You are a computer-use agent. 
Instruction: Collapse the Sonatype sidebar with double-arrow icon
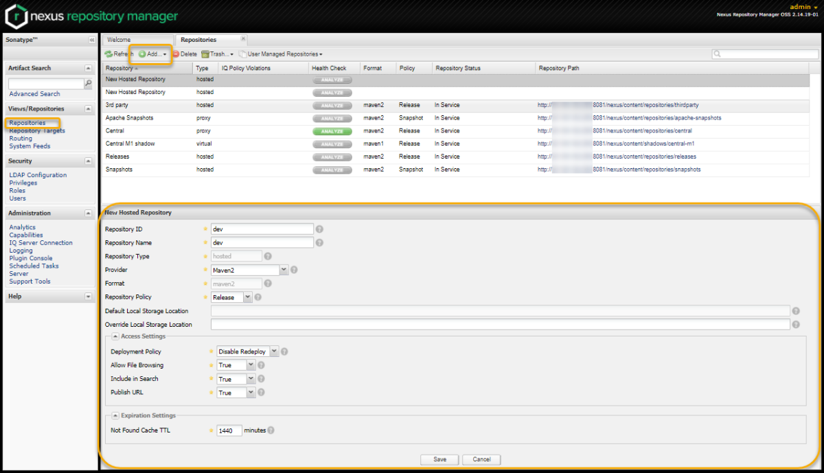pos(91,41)
